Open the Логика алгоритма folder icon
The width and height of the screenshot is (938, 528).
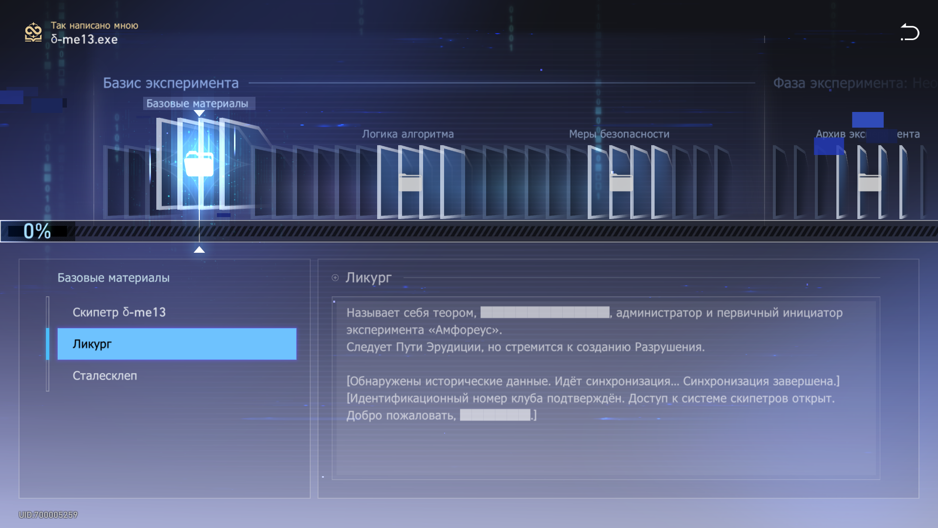[x=410, y=182]
